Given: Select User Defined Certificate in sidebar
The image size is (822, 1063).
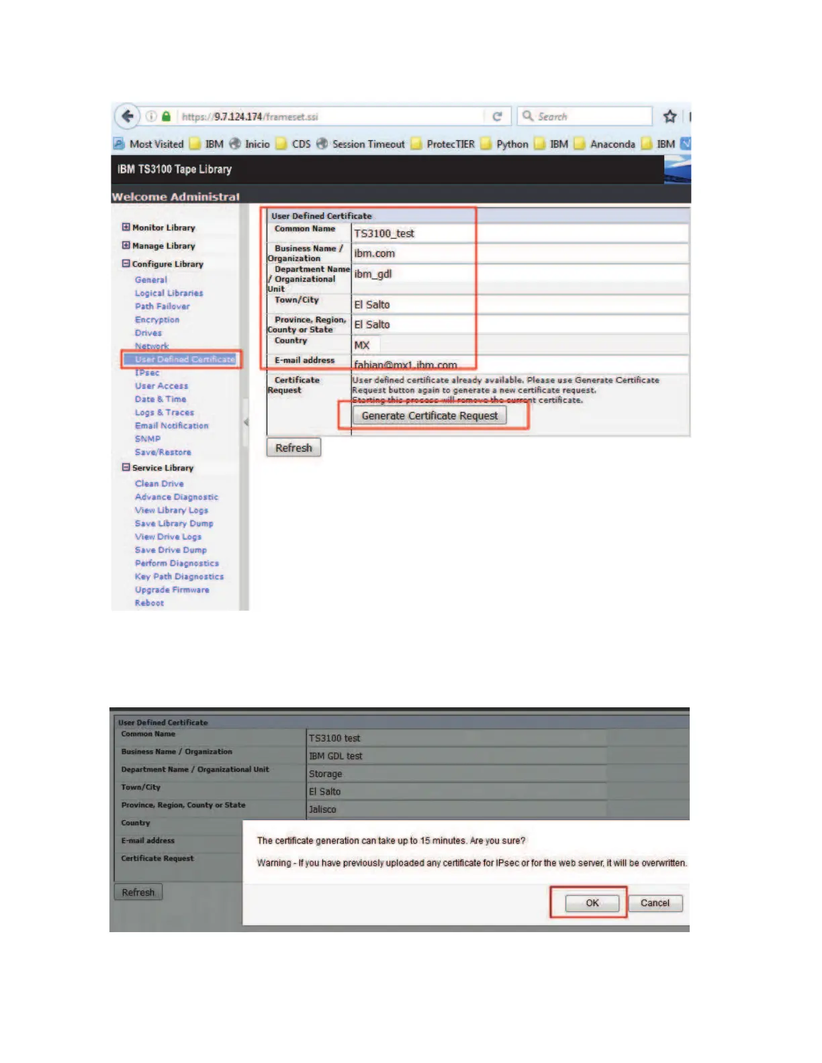Looking at the screenshot, I should pyautogui.click(x=185, y=359).
